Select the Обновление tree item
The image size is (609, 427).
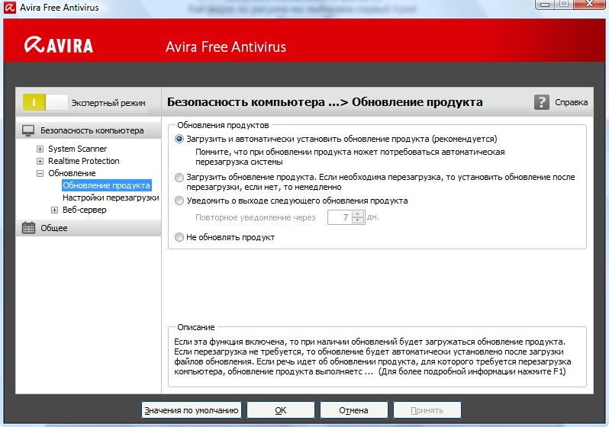(72, 173)
